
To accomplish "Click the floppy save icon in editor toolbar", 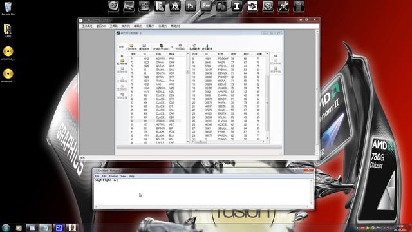I will 144,47.
